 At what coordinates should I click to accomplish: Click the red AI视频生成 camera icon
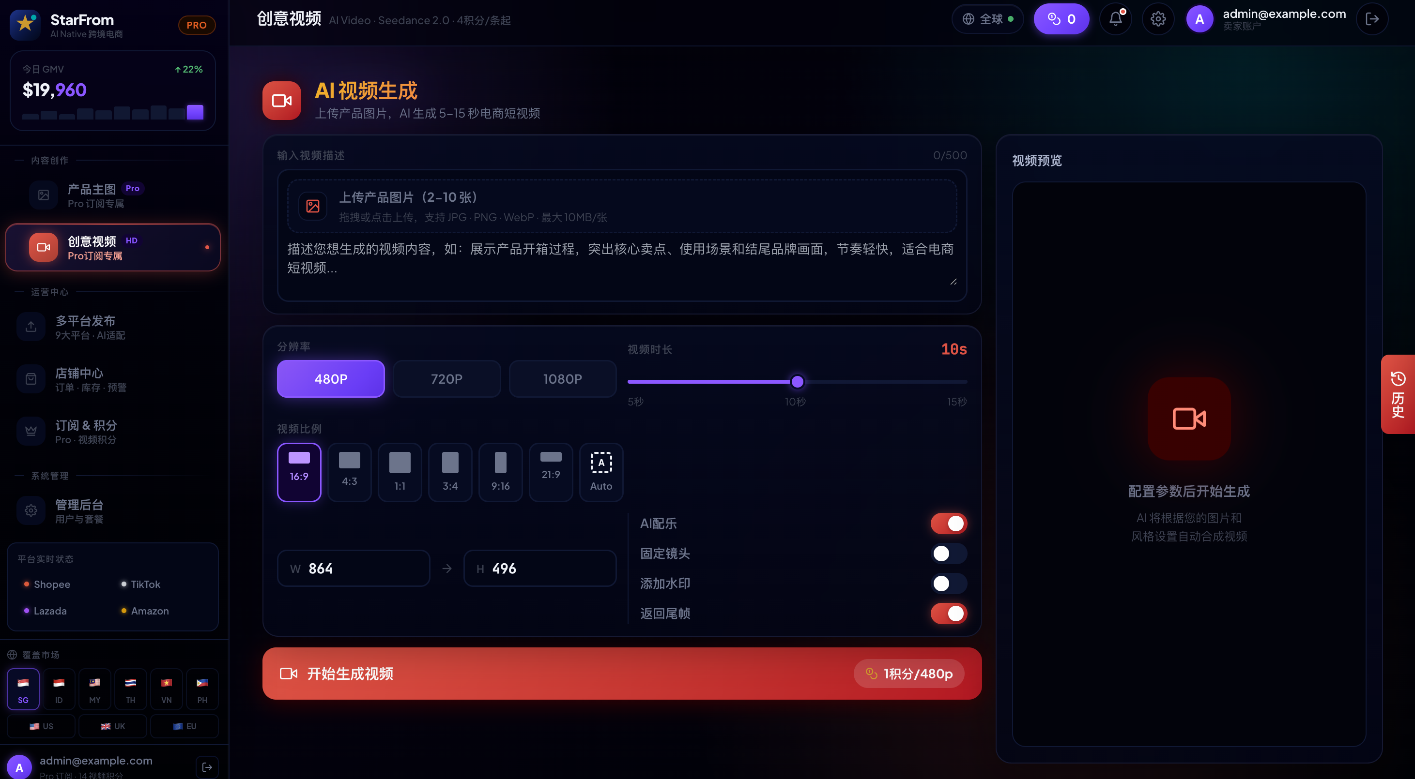[281, 101]
